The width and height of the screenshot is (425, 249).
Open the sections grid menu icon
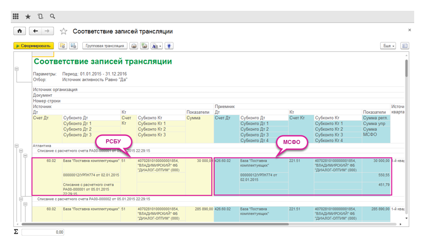[x=16, y=16]
